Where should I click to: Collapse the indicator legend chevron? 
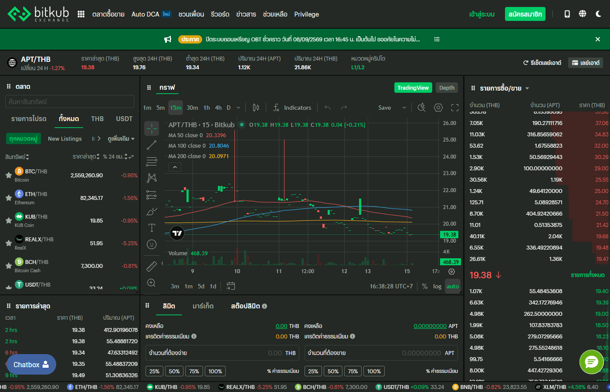point(175,167)
